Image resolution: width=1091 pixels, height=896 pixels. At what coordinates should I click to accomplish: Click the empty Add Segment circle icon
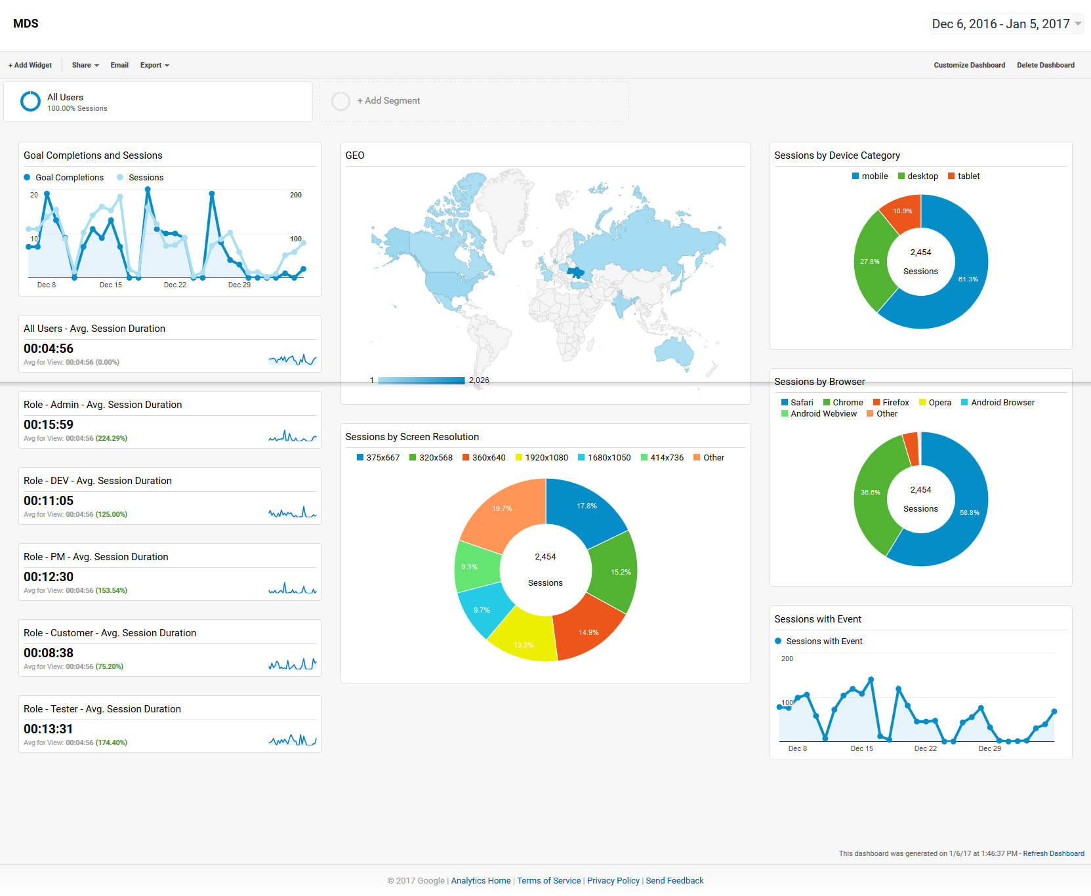pos(340,101)
